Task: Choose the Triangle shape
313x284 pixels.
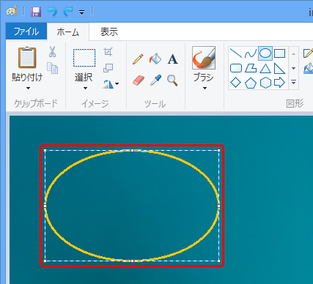Action: click(265, 68)
